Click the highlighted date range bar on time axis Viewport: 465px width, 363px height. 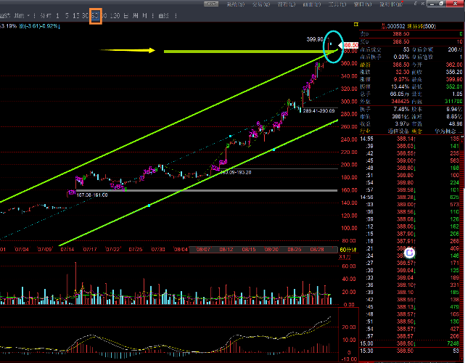pos(263,250)
